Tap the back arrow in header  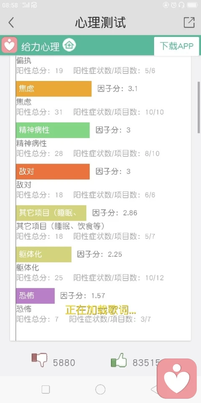pyautogui.click(x=11, y=23)
